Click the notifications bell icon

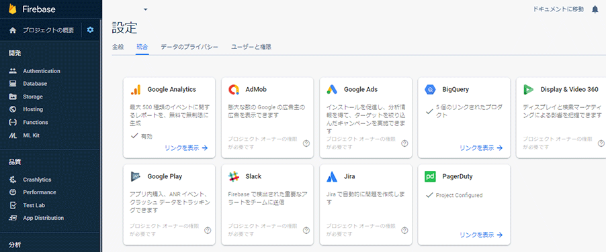[x=595, y=9]
